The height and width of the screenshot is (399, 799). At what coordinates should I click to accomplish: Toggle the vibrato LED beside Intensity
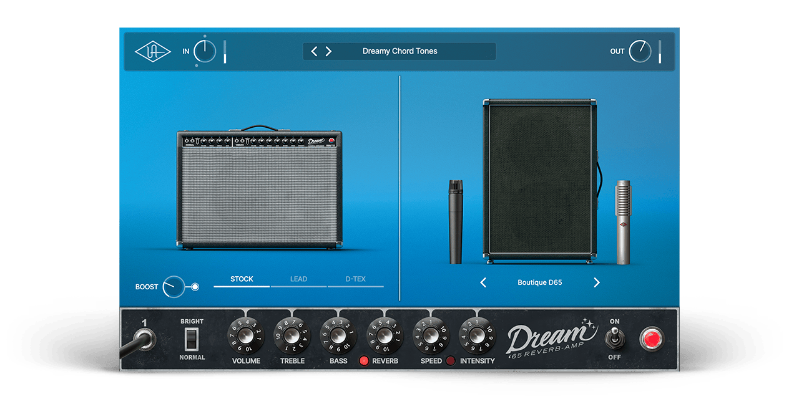pyautogui.click(x=450, y=360)
